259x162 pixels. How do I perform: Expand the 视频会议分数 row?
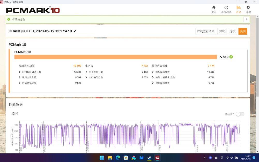pos(20,77)
